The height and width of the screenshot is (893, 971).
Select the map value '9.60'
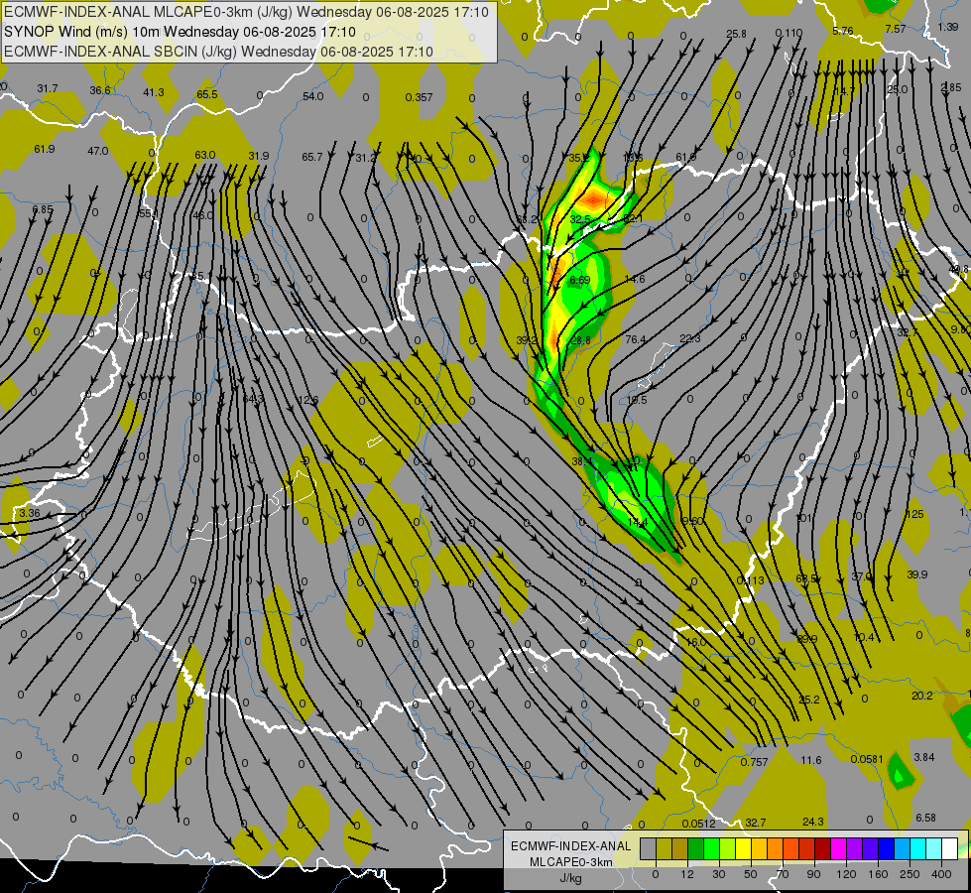pos(691,521)
